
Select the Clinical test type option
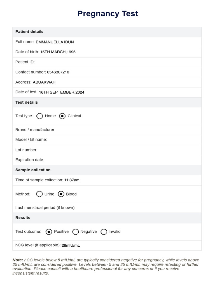click(62, 116)
